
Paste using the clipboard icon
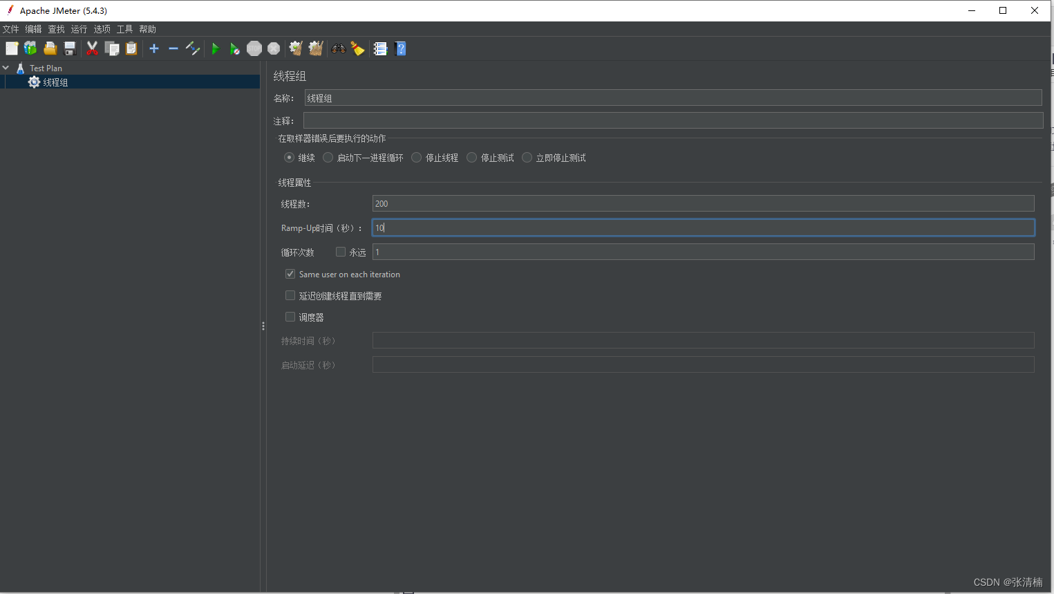pyautogui.click(x=131, y=48)
